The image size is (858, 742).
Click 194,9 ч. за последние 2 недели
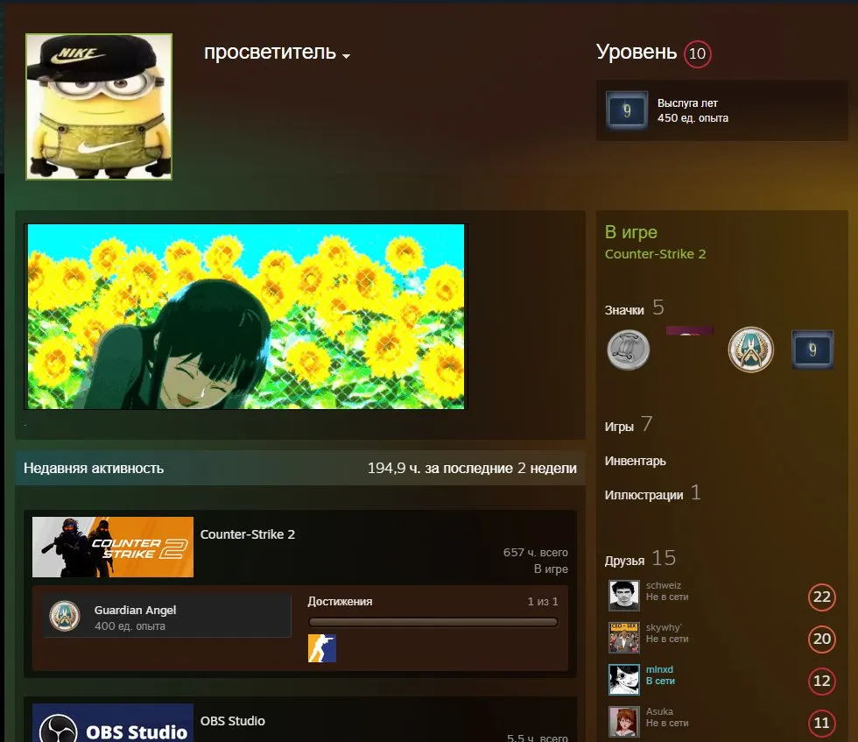click(472, 468)
